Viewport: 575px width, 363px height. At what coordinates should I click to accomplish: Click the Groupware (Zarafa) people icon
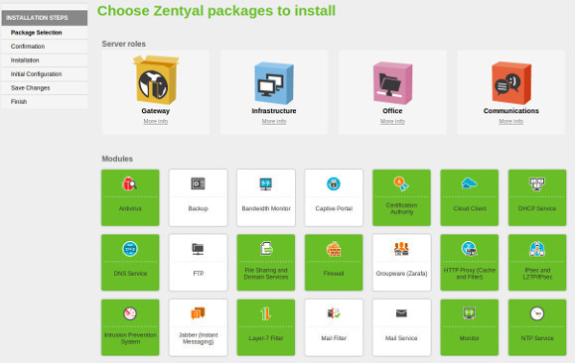(x=401, y=249)
